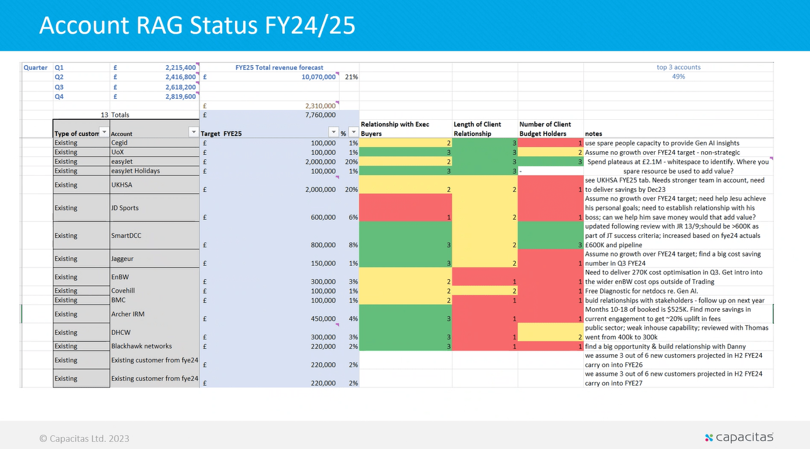Select the FYE25 Total revenue forecast heading
This screenshot has height=449, width=810.
(279, 67)
